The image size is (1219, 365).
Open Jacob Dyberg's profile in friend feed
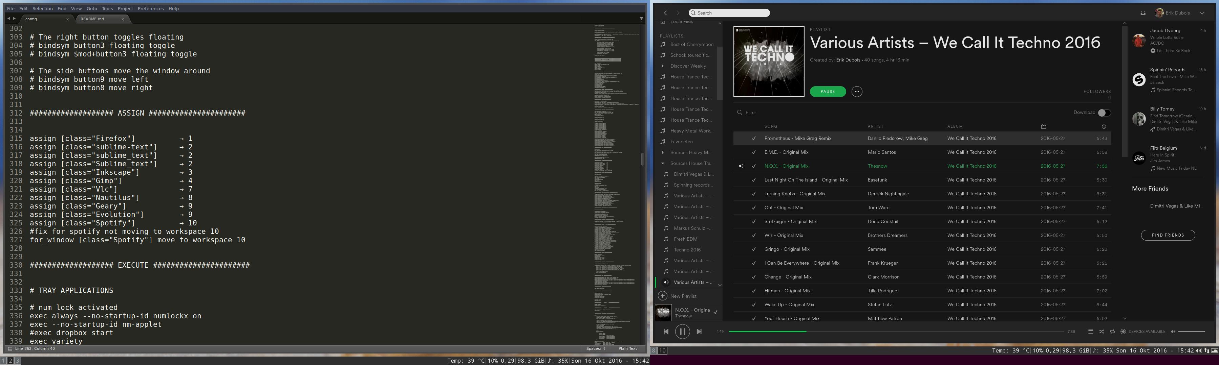(1165, 30)
